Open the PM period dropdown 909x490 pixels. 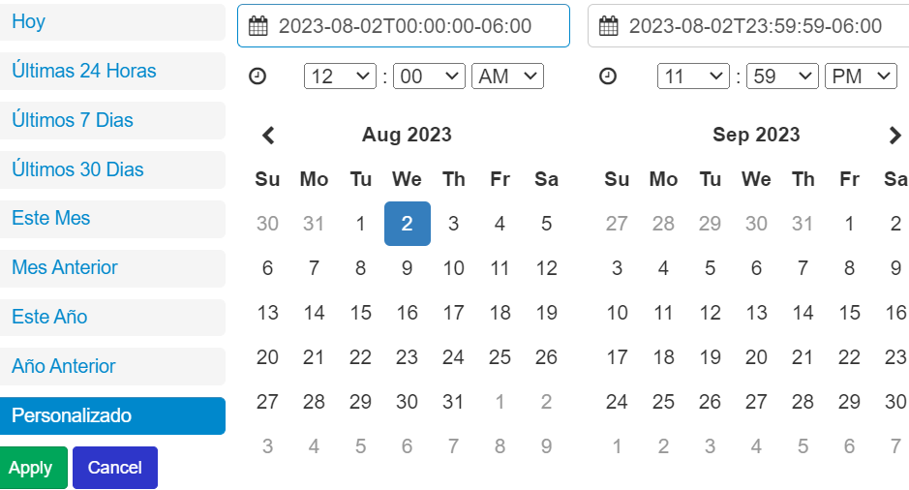tap(862, 76)
